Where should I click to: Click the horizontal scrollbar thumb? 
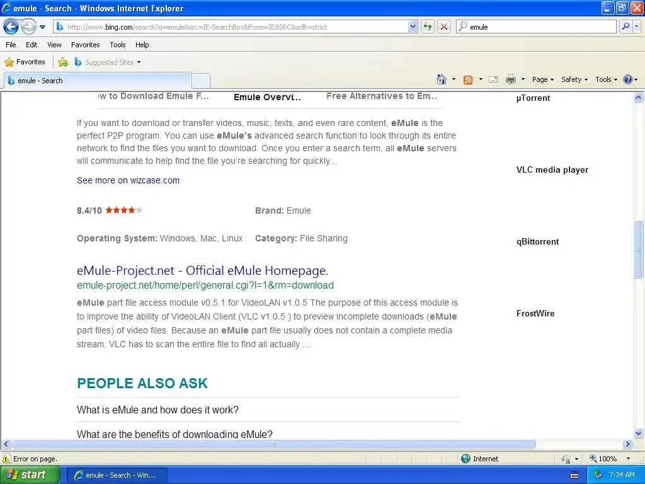click(x=273, y=444)
